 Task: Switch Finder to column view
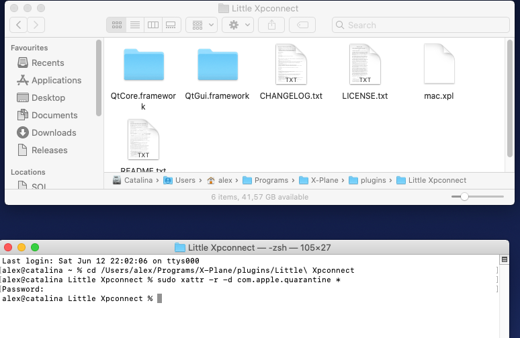click(x=153, y=25)
